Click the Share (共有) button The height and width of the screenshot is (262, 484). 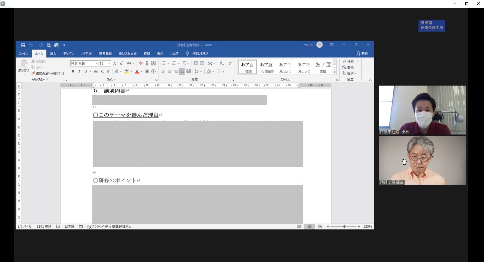click(x=362, y=53)
